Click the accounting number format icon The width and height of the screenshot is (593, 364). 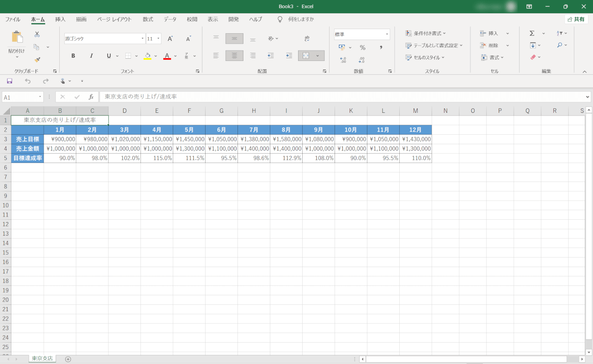pos(342,47)
